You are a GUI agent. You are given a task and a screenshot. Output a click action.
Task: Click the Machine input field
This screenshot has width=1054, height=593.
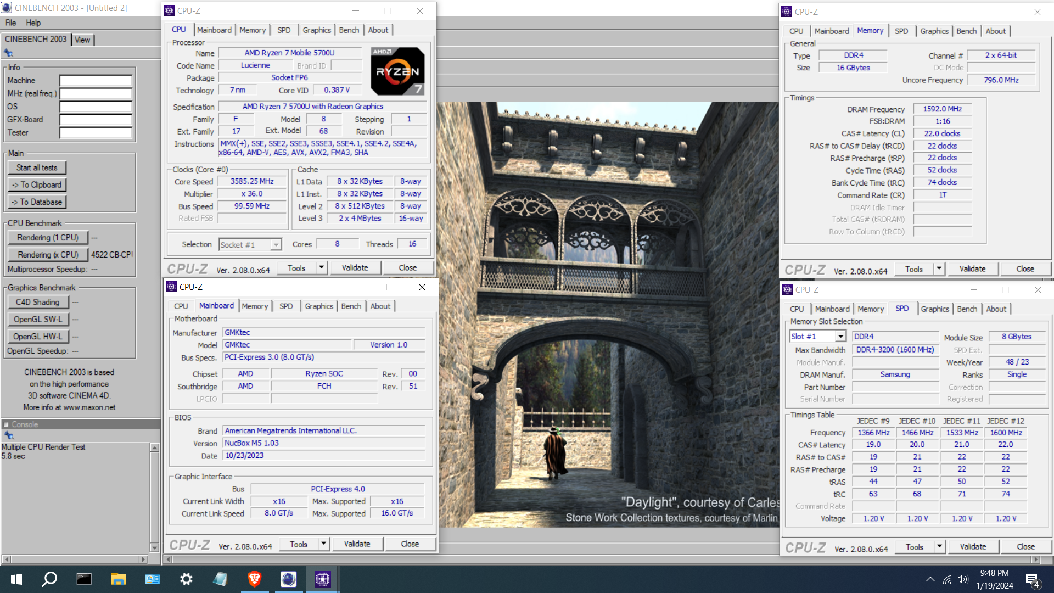[x=96, y=81]
